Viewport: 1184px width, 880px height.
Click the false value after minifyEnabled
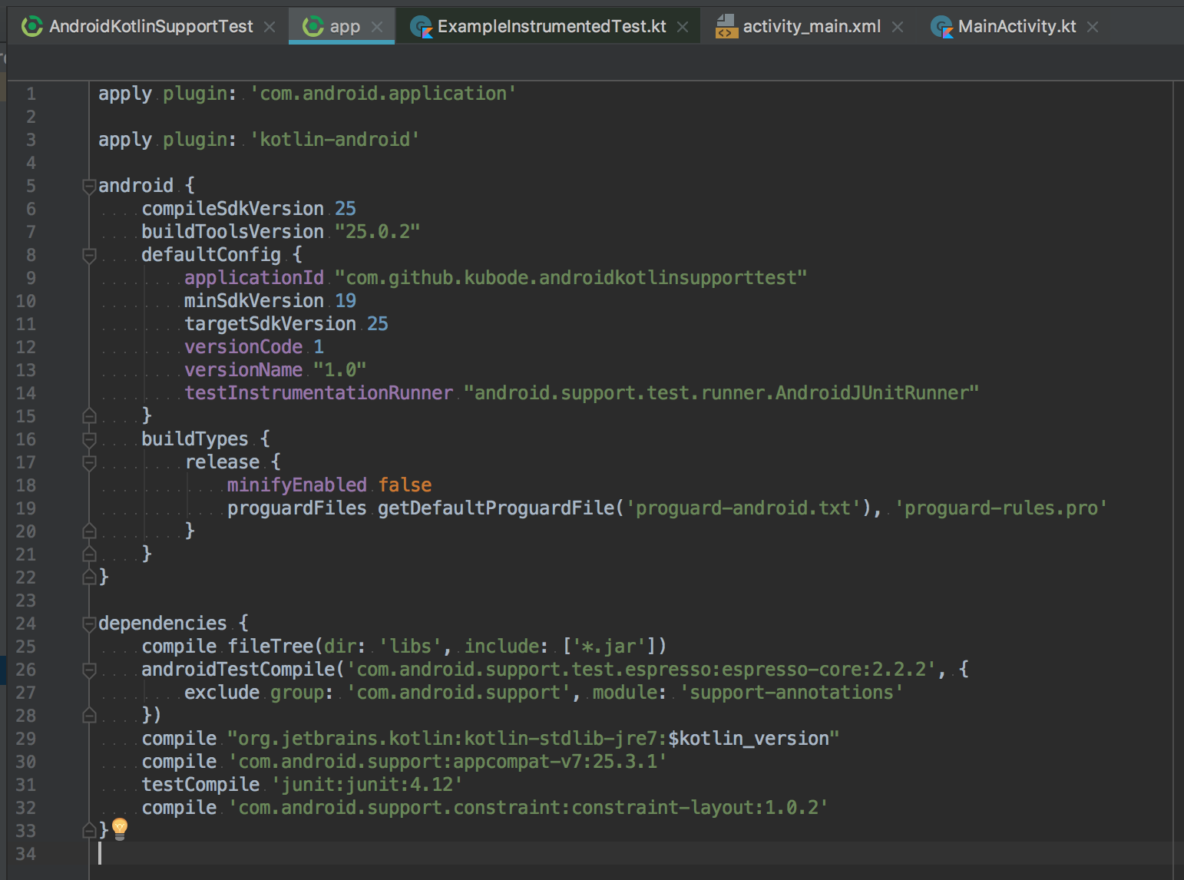click(x=405, y=485)
